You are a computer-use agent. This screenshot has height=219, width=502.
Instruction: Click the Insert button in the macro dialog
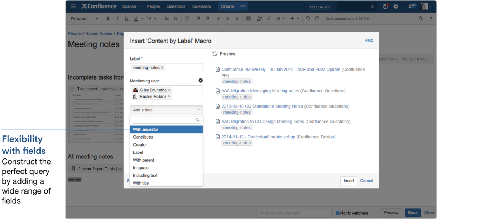pos(348,181)
